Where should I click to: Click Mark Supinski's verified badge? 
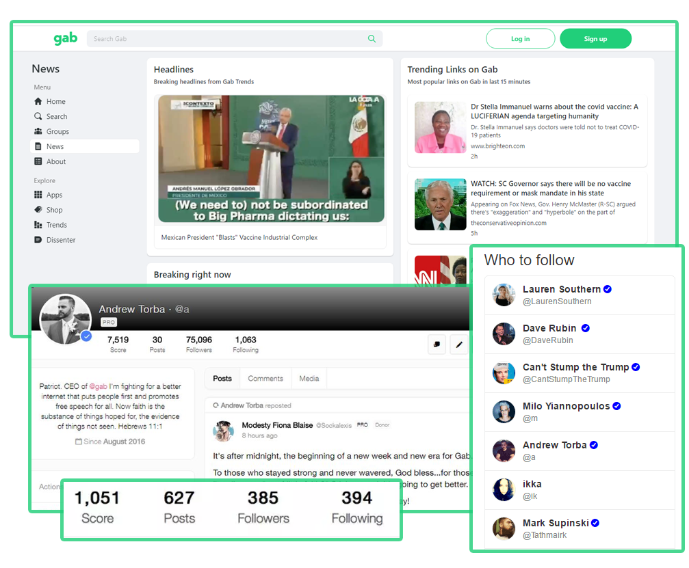click(x=595, y=523)
